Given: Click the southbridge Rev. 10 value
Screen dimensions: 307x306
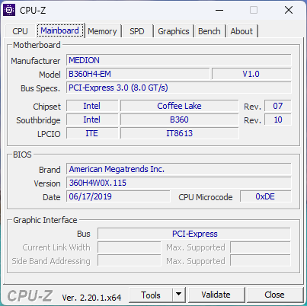Looking at the screenshot, I should [278, 120].
